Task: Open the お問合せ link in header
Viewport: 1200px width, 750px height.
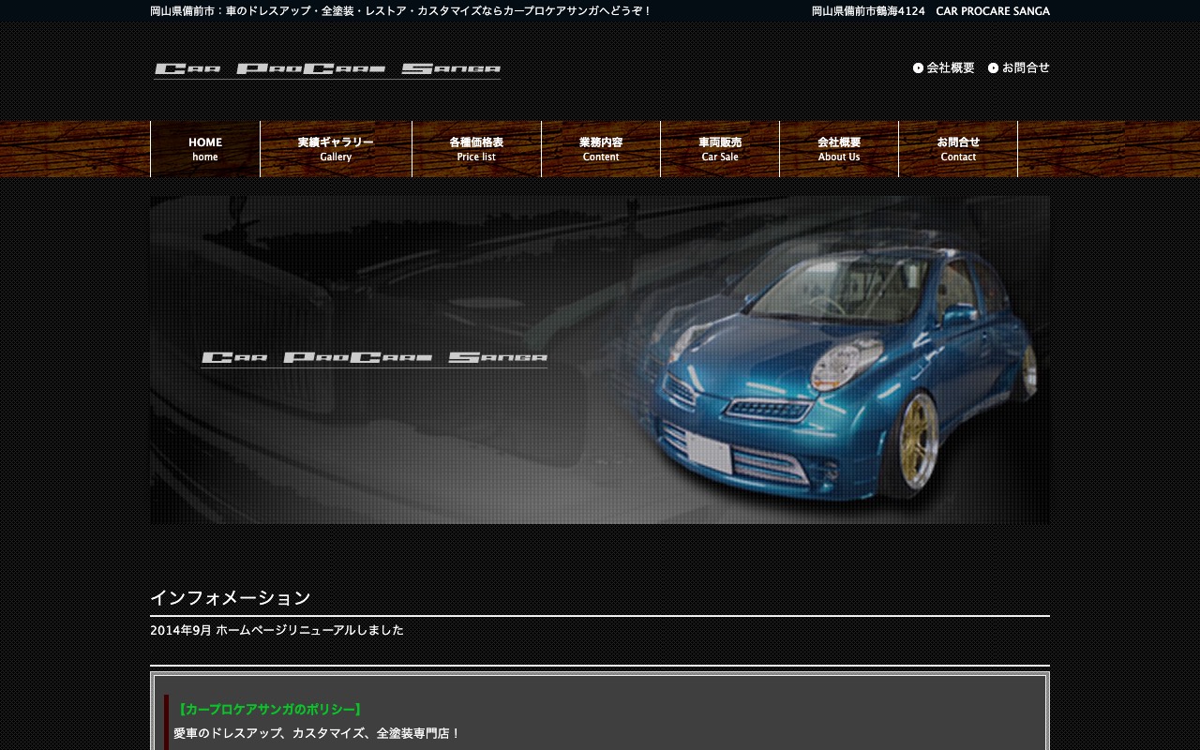Action: pos(1026,67)
